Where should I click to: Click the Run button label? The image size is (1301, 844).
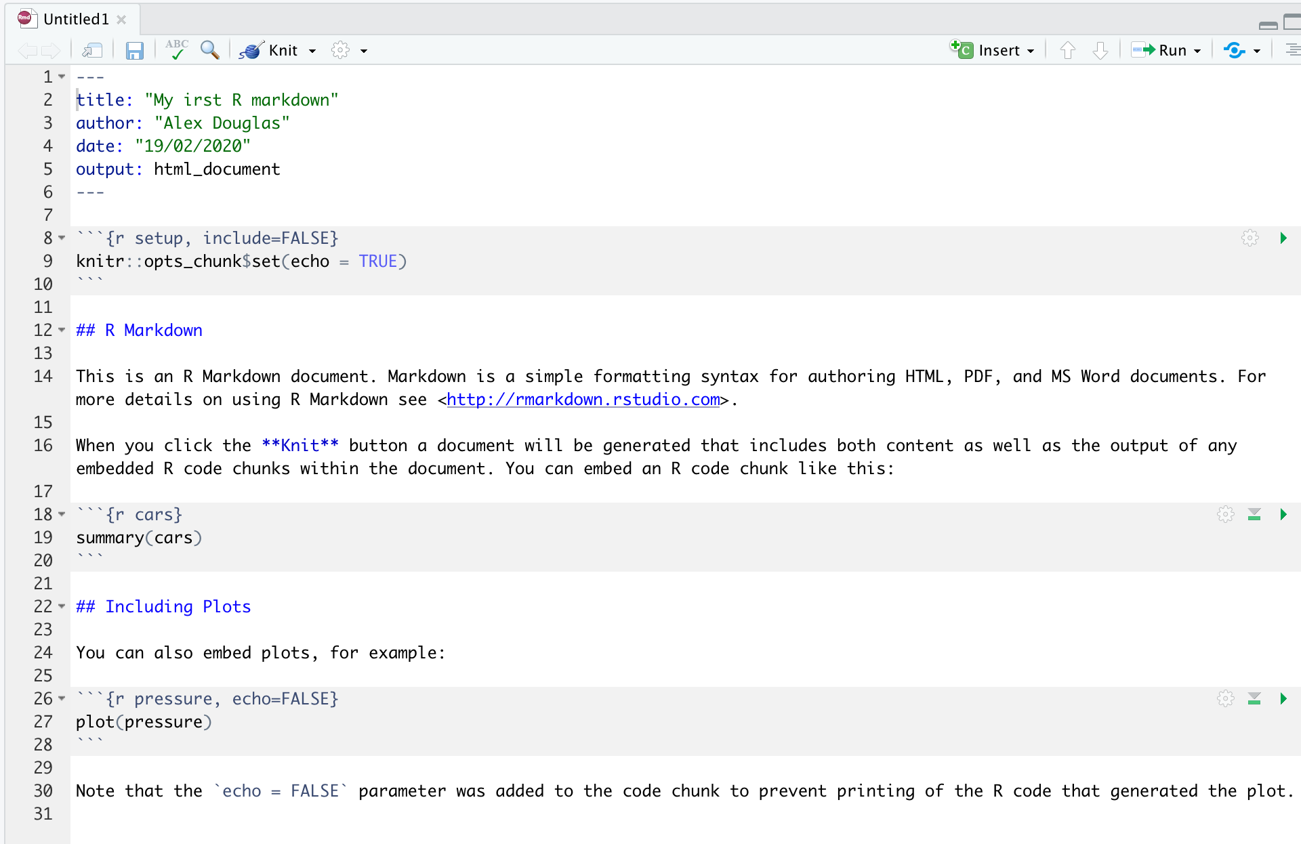pyautogui.click(x=1173, y=50)
